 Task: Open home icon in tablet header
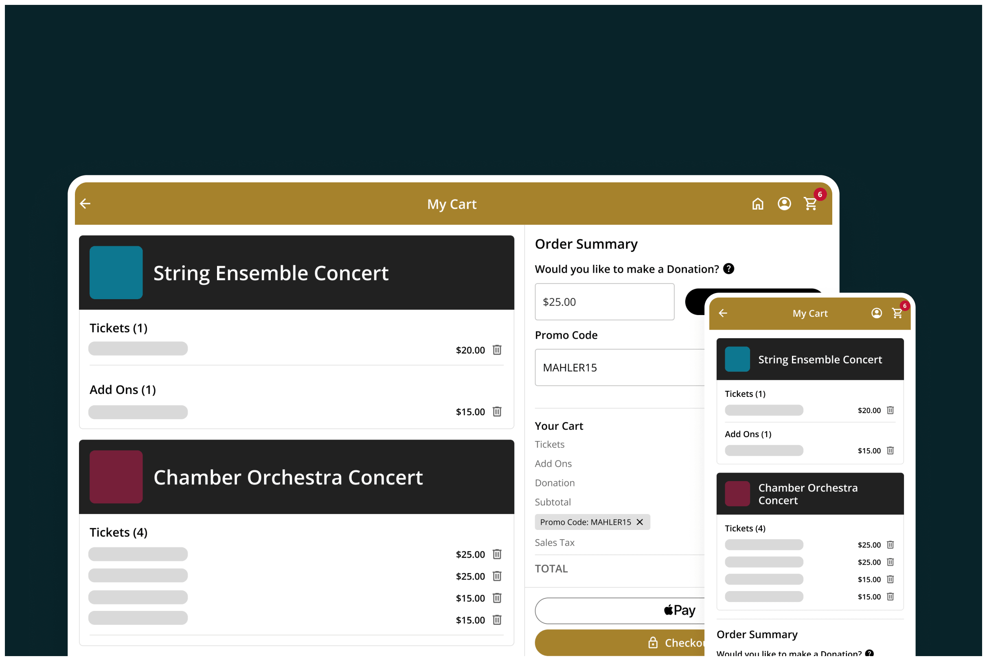click(757, 204)
